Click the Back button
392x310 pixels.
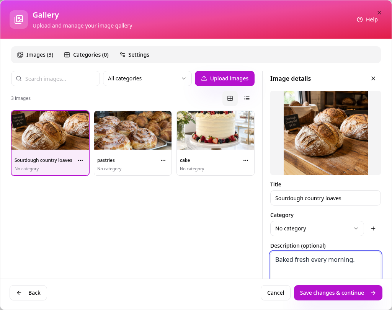pyautogui.click(x=28, y=293)
